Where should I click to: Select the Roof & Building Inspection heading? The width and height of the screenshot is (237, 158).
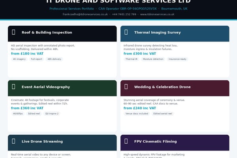coord(47,32)
